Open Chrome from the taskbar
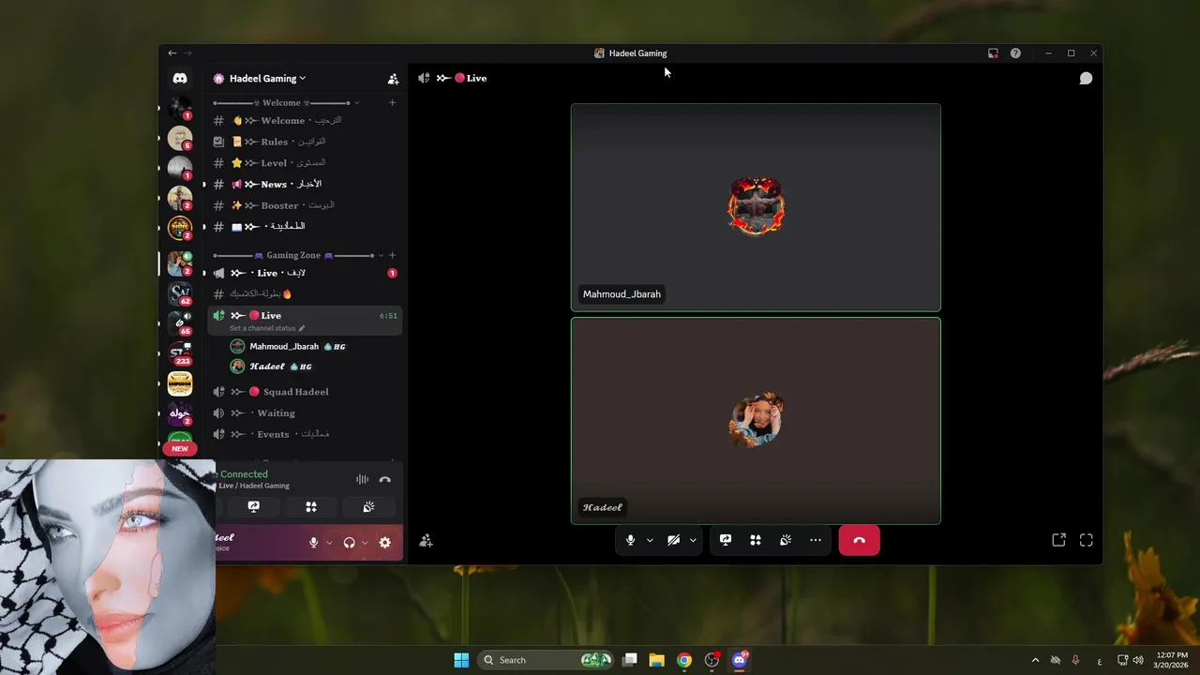The height and width of the screenshot is (675, 1200). 684,660
